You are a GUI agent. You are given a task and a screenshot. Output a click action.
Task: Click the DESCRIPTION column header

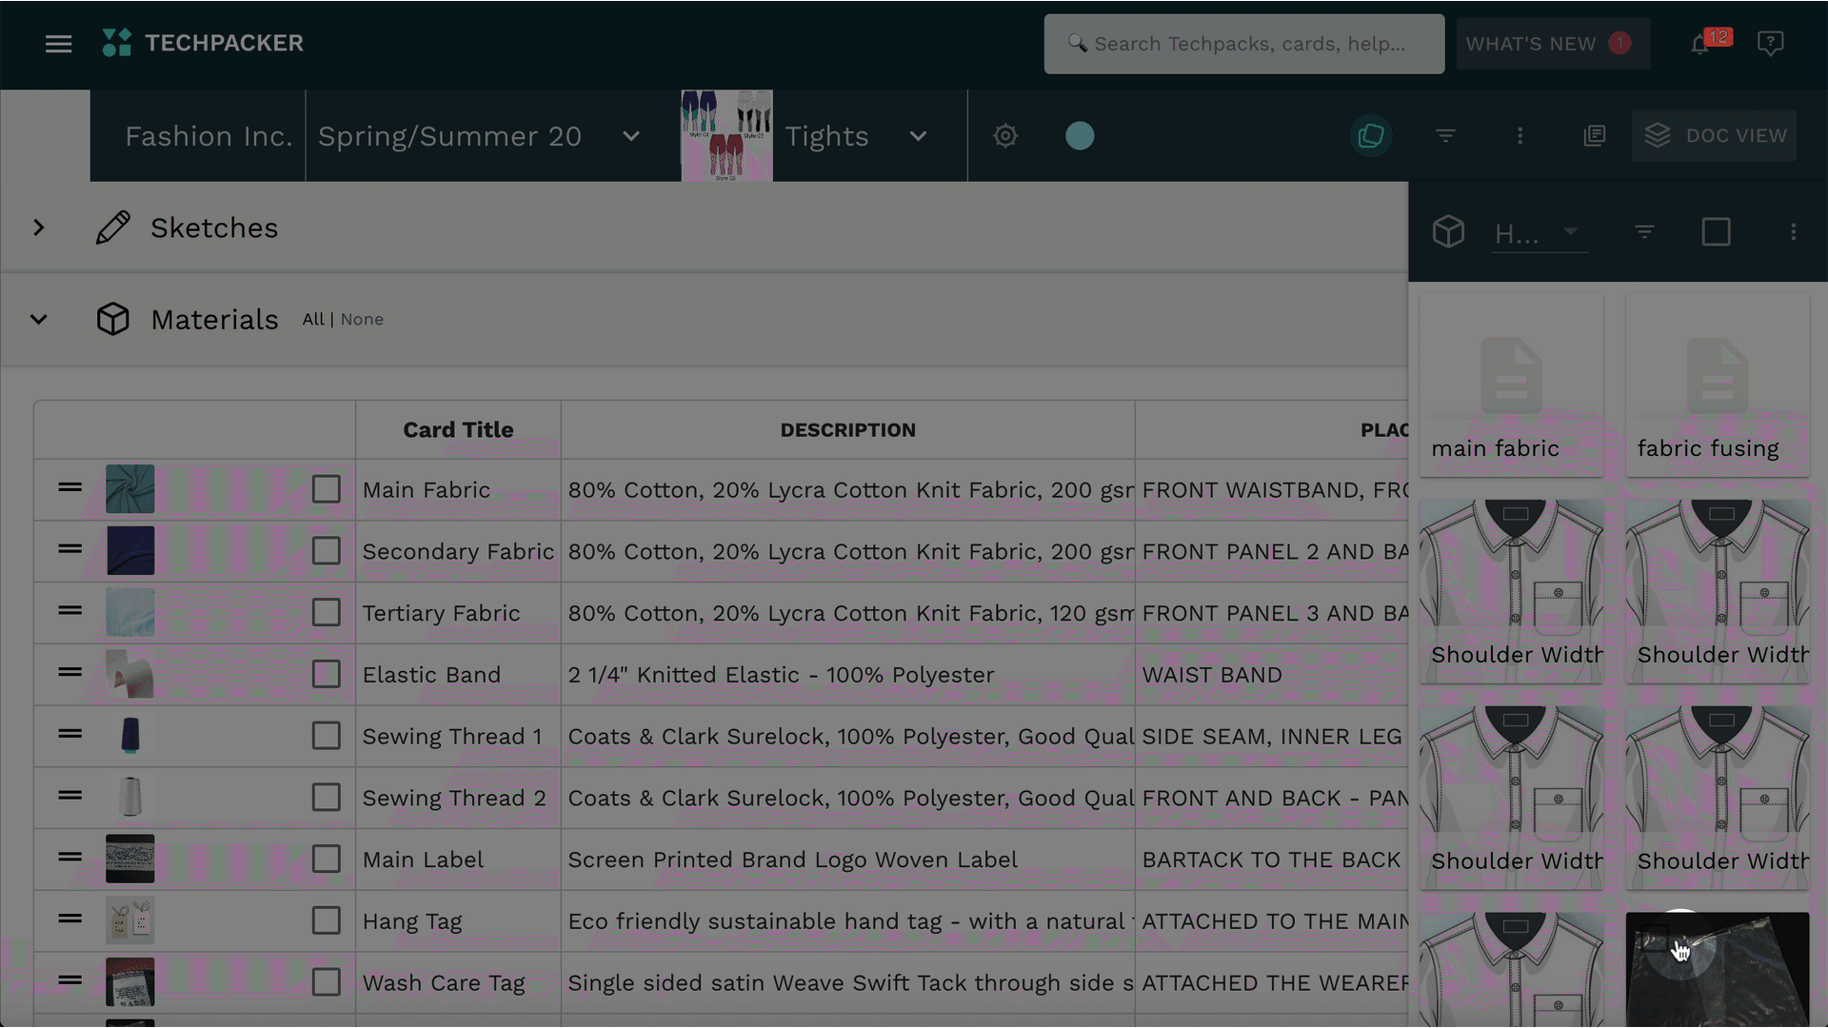pos(847,430)
